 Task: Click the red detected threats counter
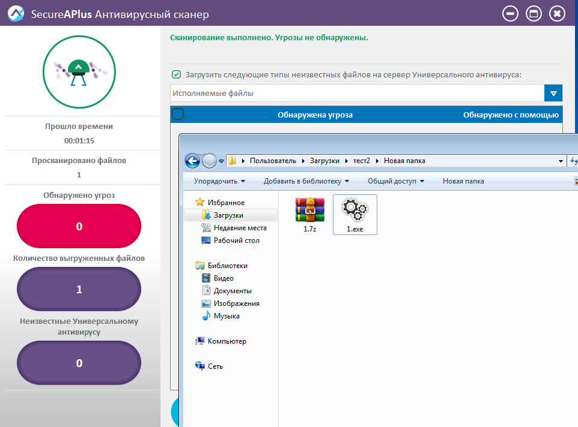point(79,226)
